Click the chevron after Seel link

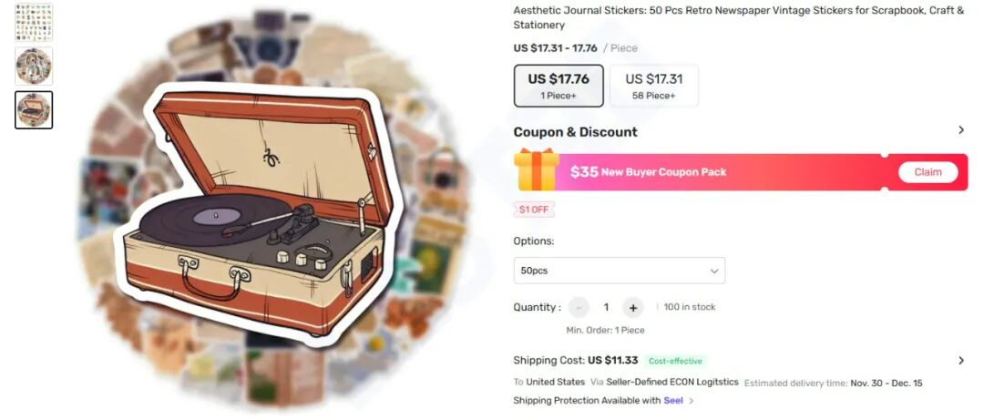(x=691, y=401)
